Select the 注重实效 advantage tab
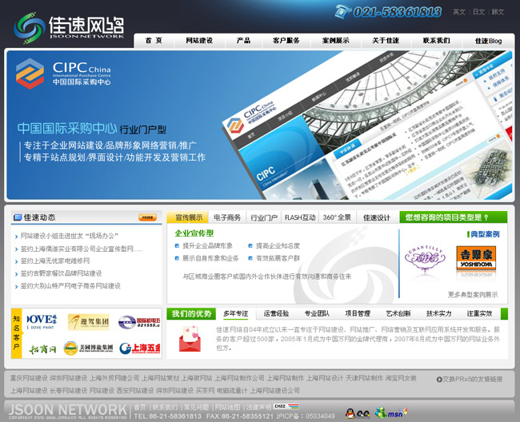Image resolution: width=520 pixels, height=422 pixels. [x=479, y=313]
